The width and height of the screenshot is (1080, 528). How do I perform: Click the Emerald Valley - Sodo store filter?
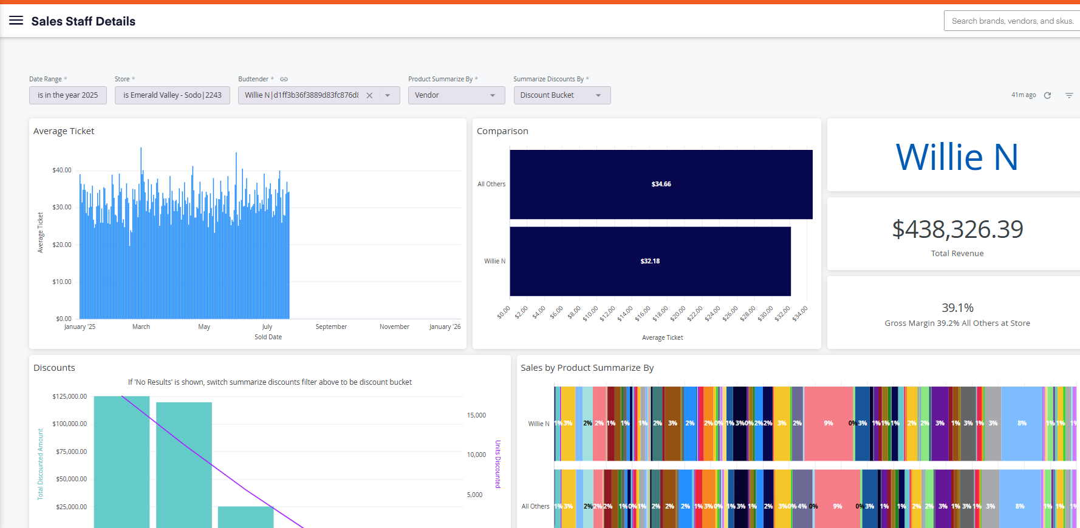(x=173, y=95)
